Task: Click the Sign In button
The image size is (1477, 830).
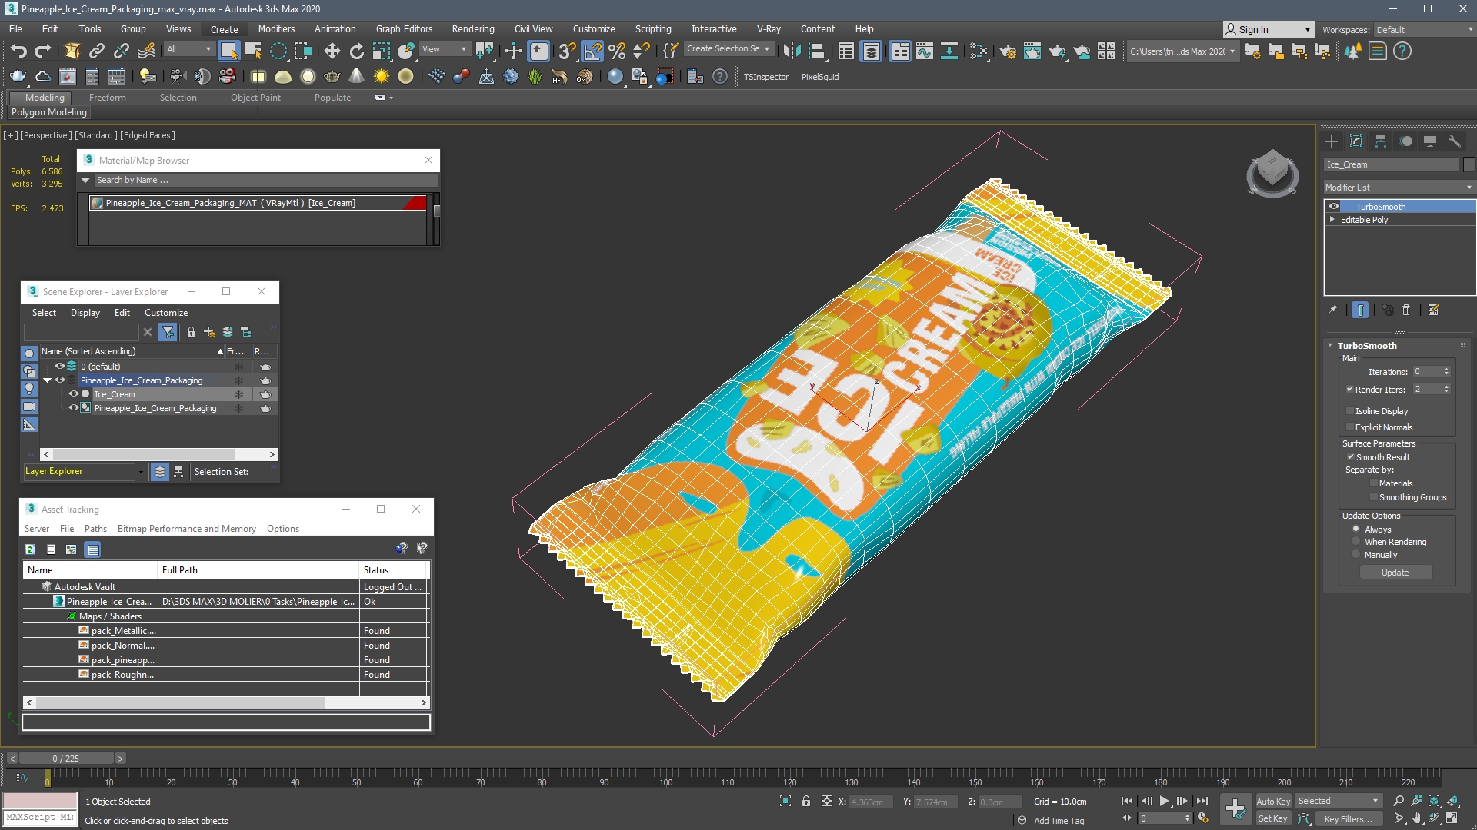Action: click(x=1268, y=29)
